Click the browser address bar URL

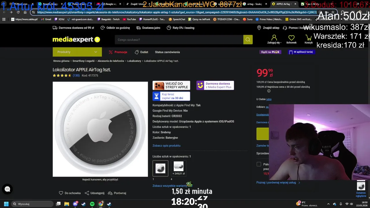click(x=177, y=12)
